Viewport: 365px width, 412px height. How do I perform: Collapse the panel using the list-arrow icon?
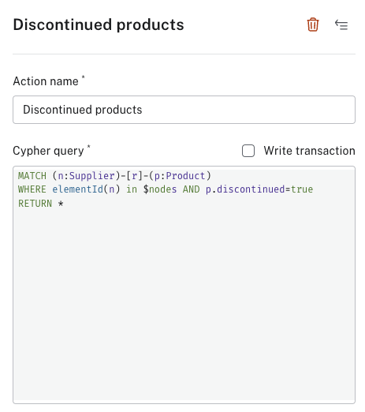(341, 25)
